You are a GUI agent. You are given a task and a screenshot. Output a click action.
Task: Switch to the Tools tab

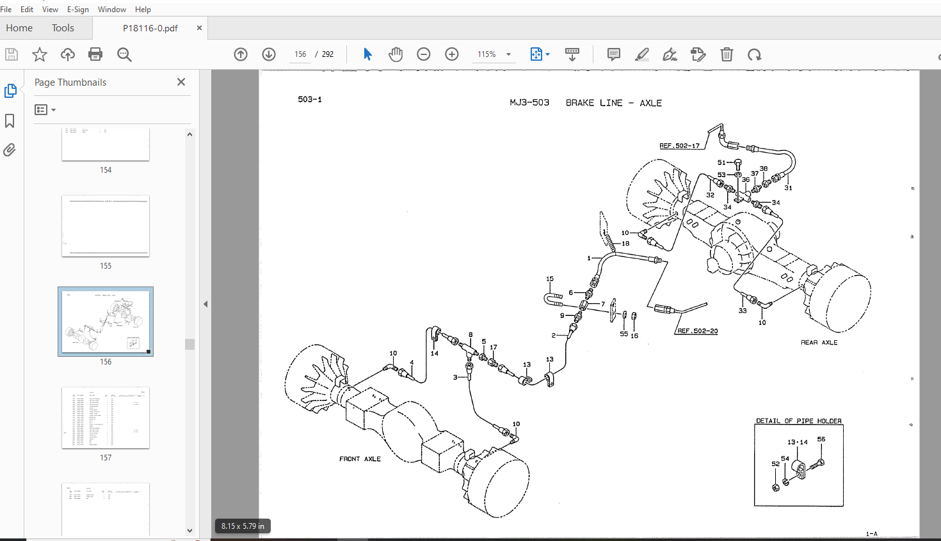point(63,28)
